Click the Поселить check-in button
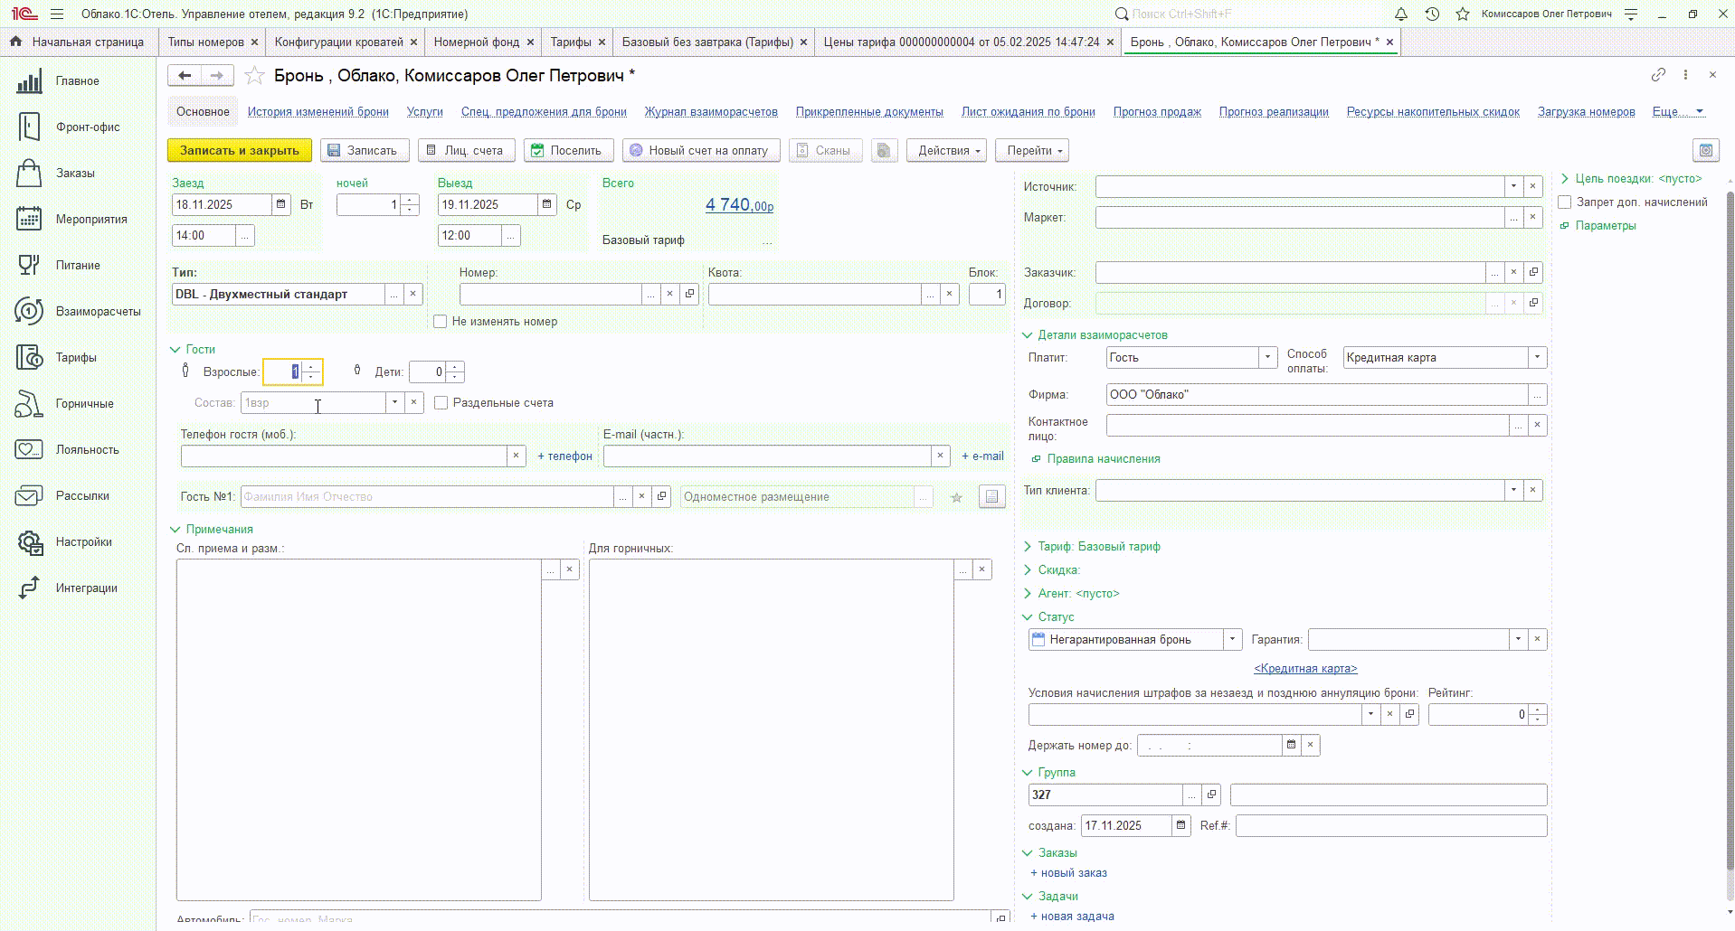Image resolution: width=1735 pixels, height=931 pixels. 568,151
